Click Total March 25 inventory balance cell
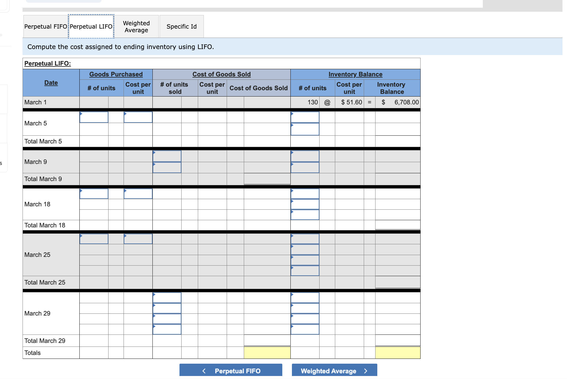The image size is (567, 379). point(398,282)
